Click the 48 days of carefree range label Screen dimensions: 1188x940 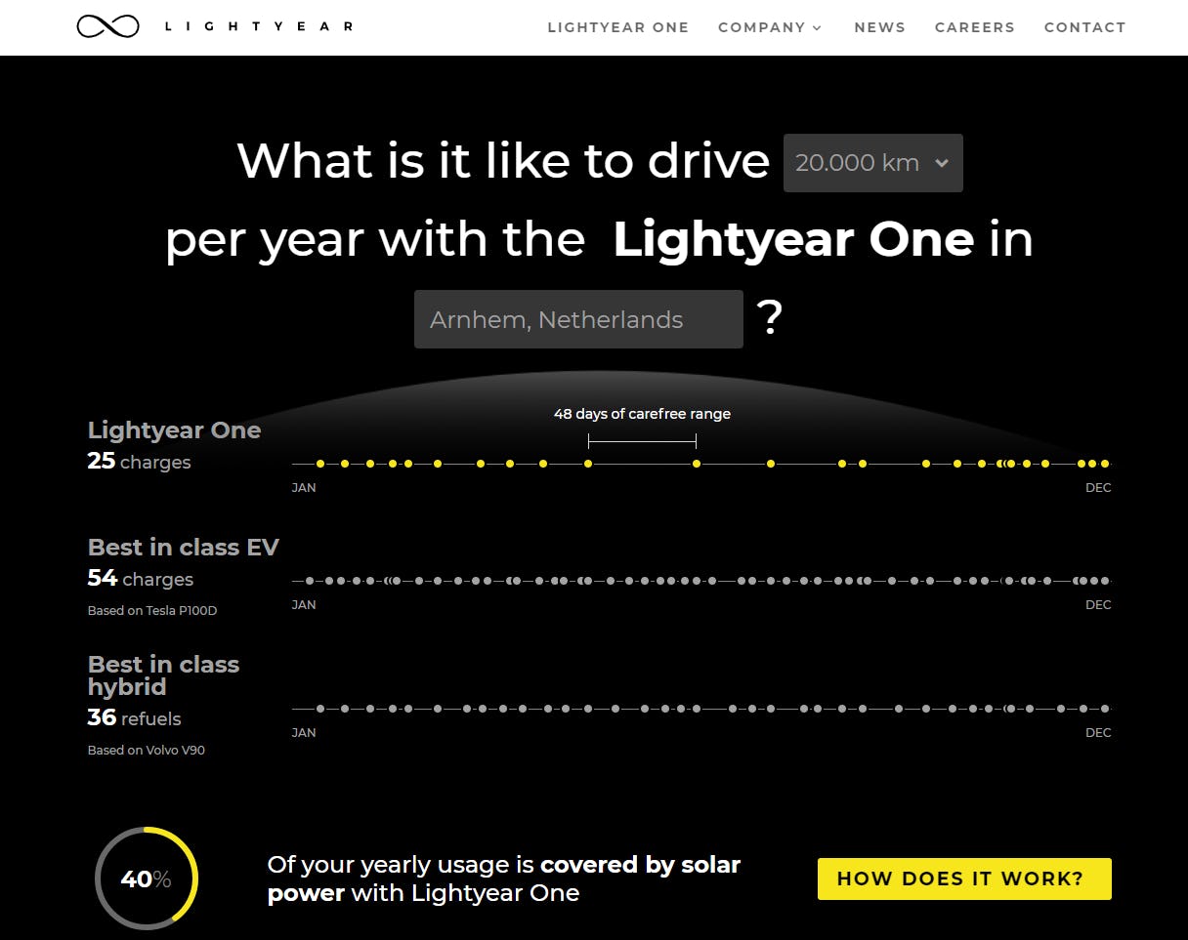[x=642, y=414]
